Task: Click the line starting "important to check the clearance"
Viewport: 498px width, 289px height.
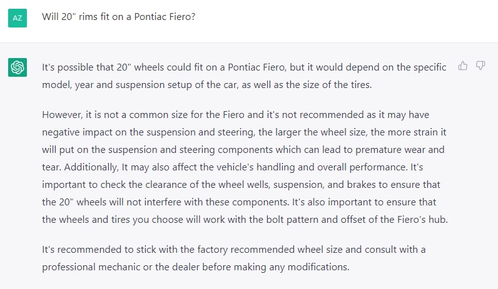Action: click(x=241, y=185)
